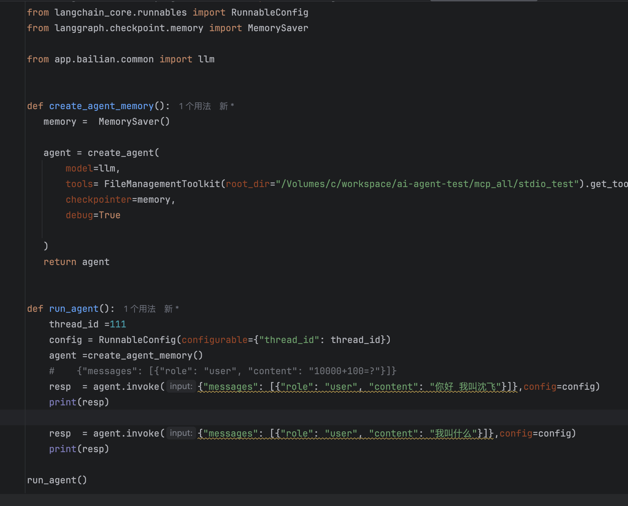Click the checkpointer=memory argument

click(120, 199)
